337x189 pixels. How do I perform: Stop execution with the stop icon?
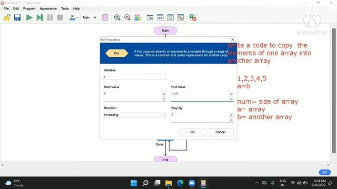click(x=60, y=17)
